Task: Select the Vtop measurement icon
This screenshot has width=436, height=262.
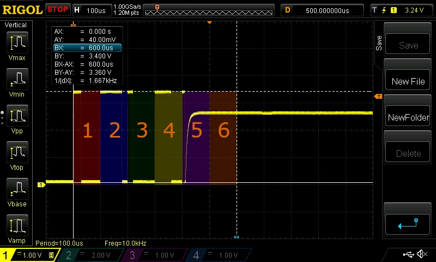Action: (17, 152)
